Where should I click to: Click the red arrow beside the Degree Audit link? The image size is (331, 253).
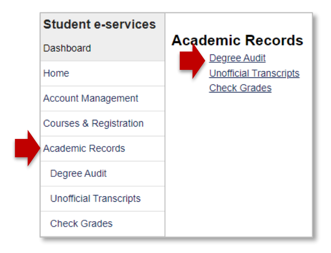(x=192, y=61)
